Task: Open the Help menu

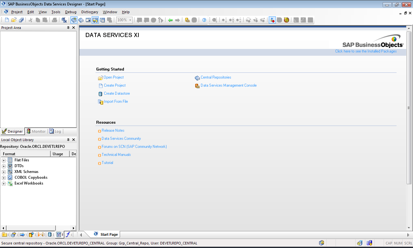Action: [126, 12]
